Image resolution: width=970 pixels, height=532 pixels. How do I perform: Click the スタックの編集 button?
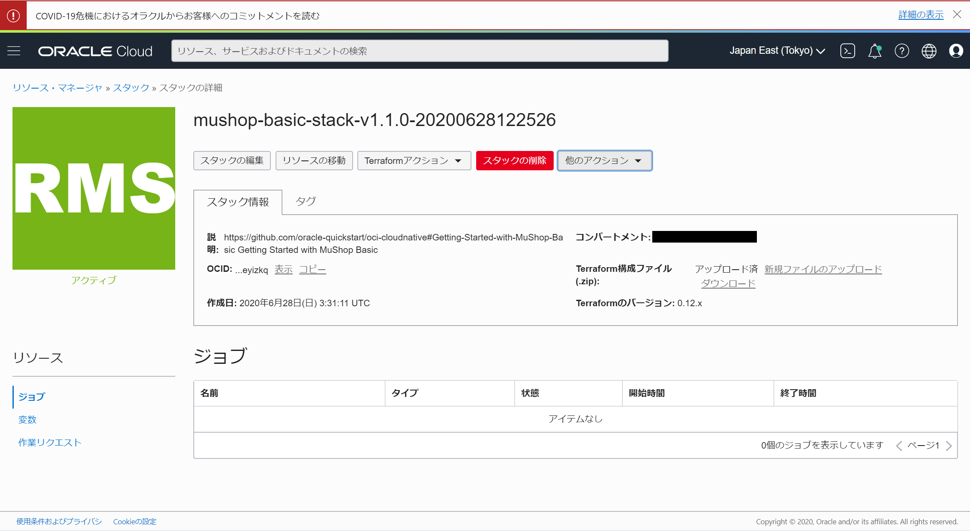tap(232, 160)
